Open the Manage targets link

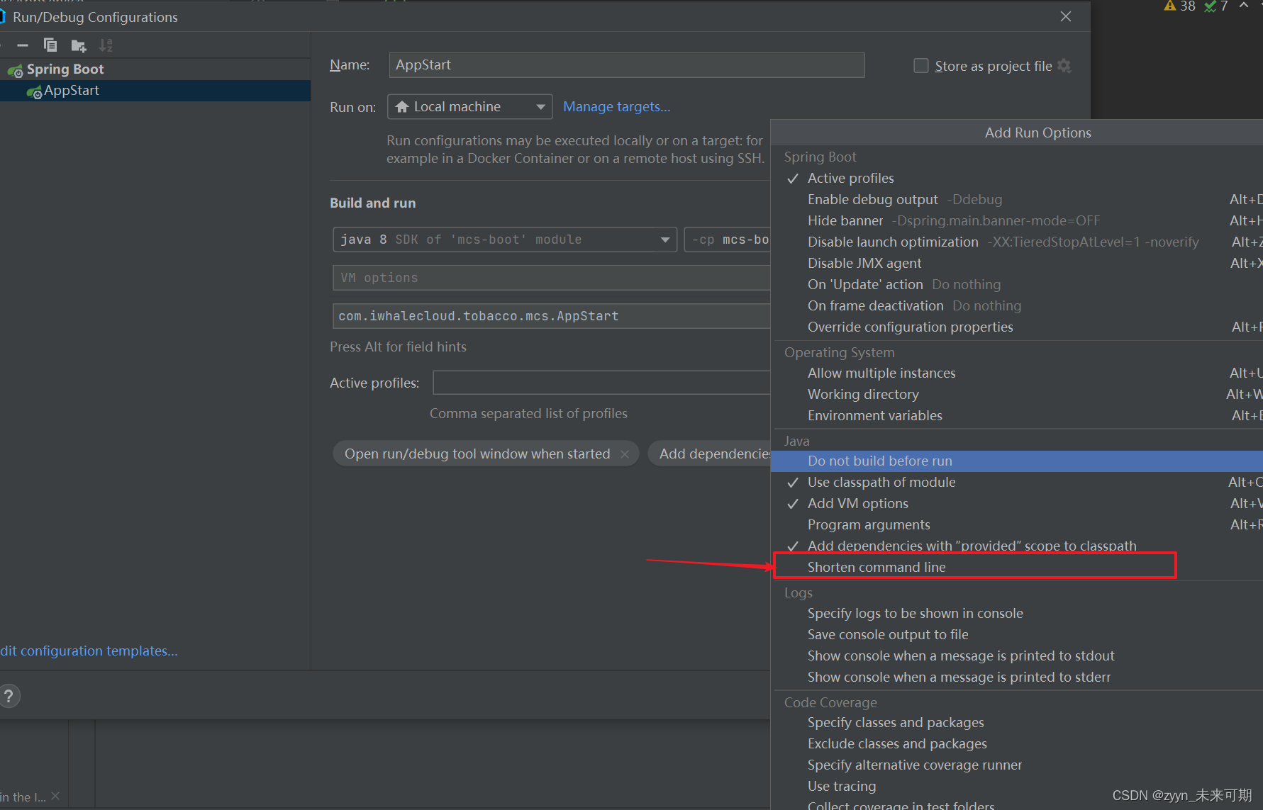point(616,107)
